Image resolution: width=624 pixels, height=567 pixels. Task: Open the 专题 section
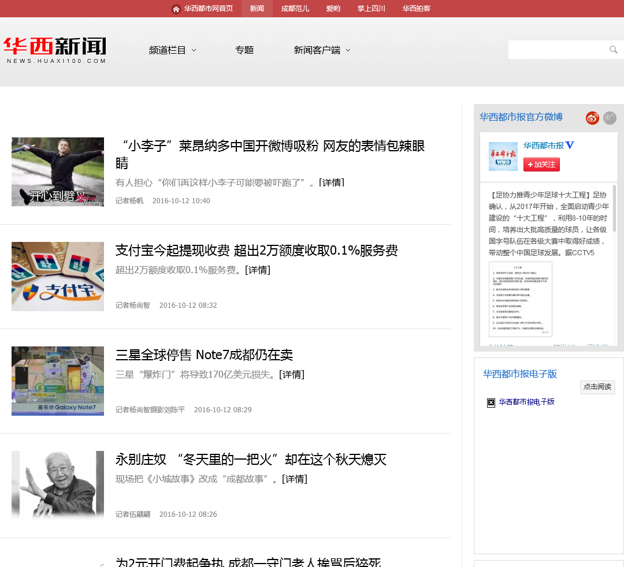pos(244,50)
